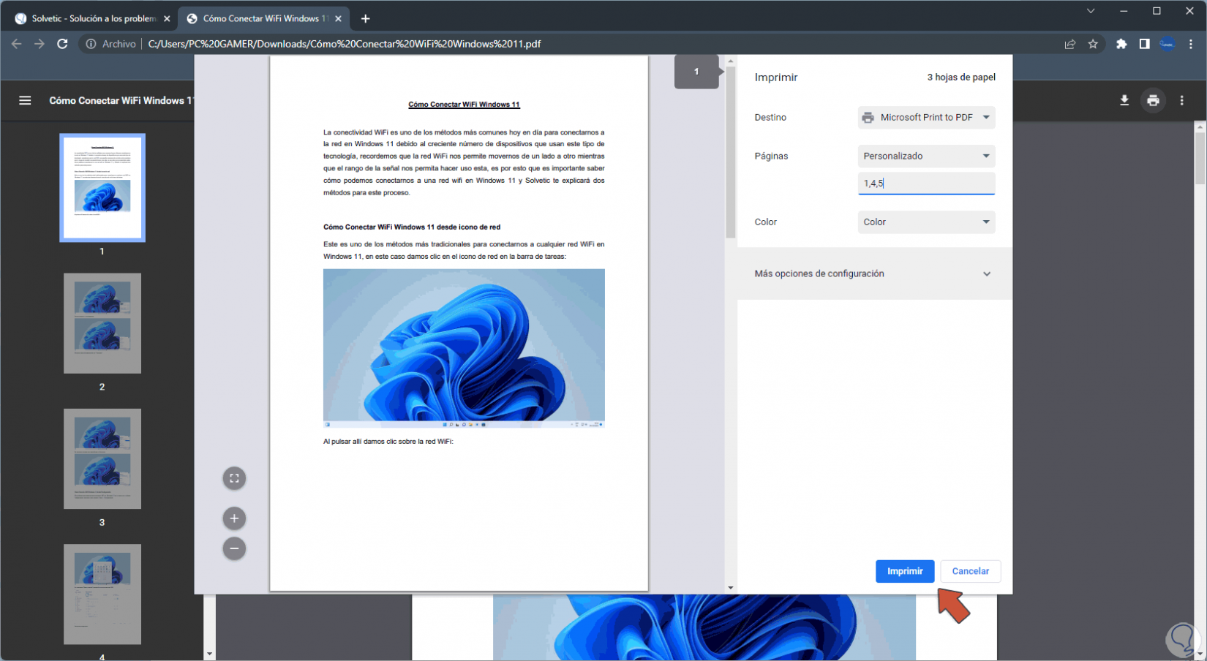Download the PDF file

(1124, 100)
